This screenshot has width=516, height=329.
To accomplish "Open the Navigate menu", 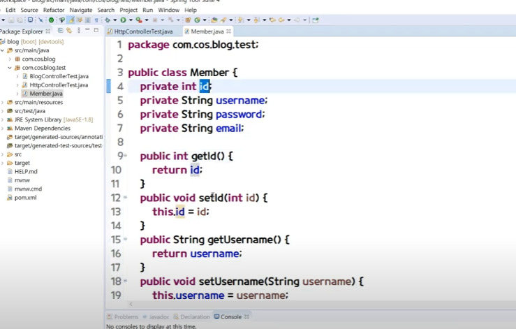I will [x=81, y=10].
